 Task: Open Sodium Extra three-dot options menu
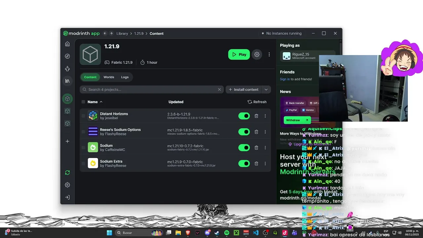pos(265,164)
